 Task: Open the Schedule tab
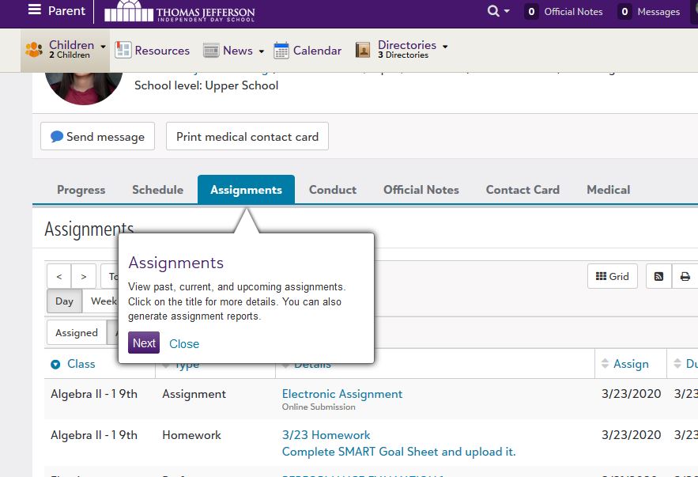pos(157,190)
